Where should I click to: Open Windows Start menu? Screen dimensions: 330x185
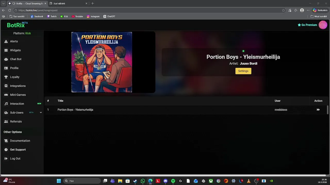pyautogui.click(x=59, y=181)
